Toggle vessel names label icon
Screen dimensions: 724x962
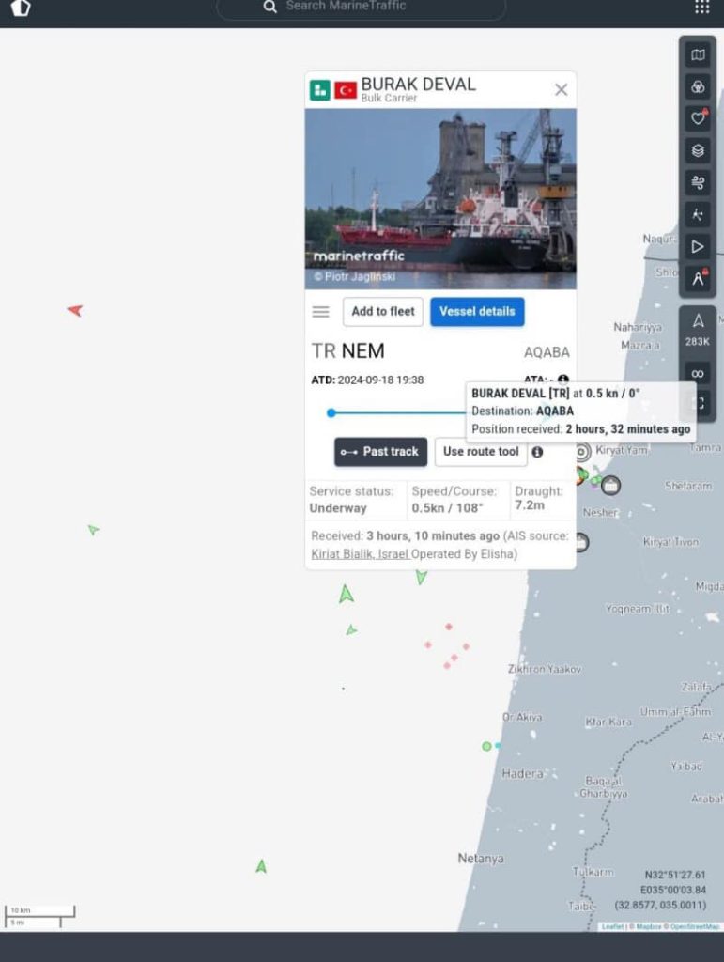(x=698, y=278)
